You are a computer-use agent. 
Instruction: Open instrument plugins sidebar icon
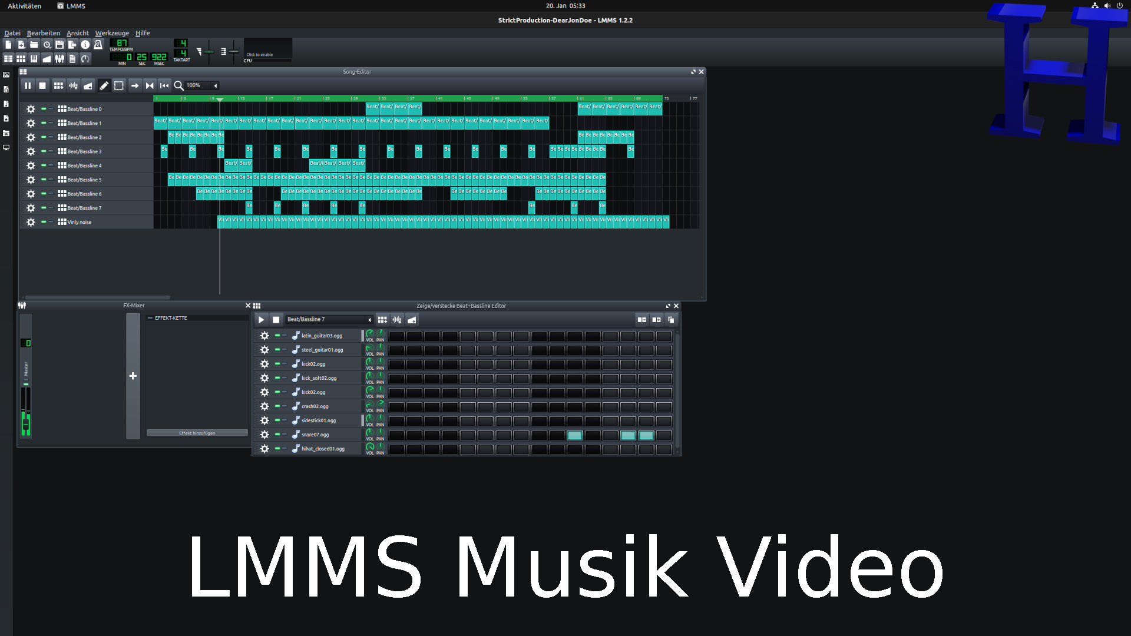click(6, 75)
